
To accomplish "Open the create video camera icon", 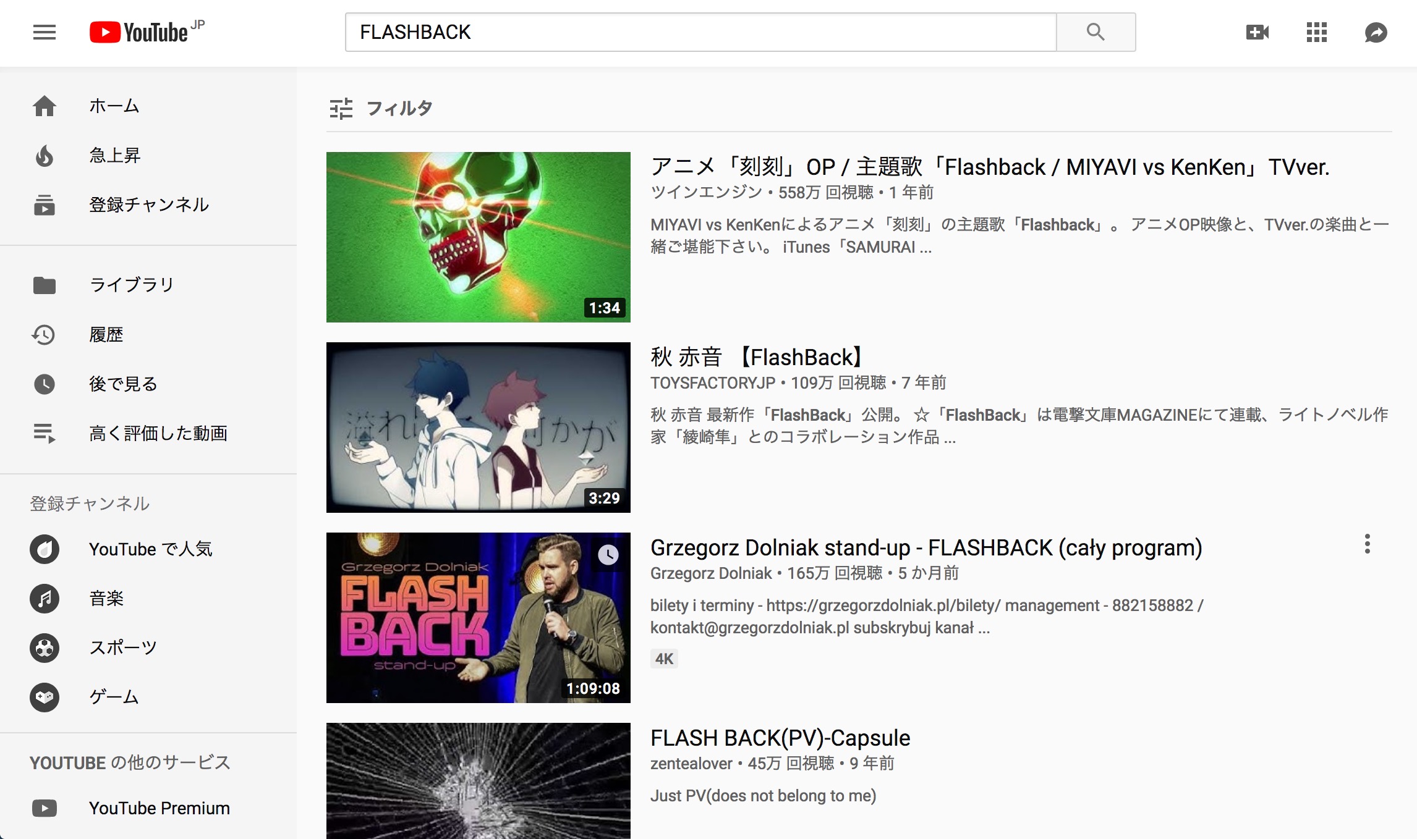I will click(1257, 32).
